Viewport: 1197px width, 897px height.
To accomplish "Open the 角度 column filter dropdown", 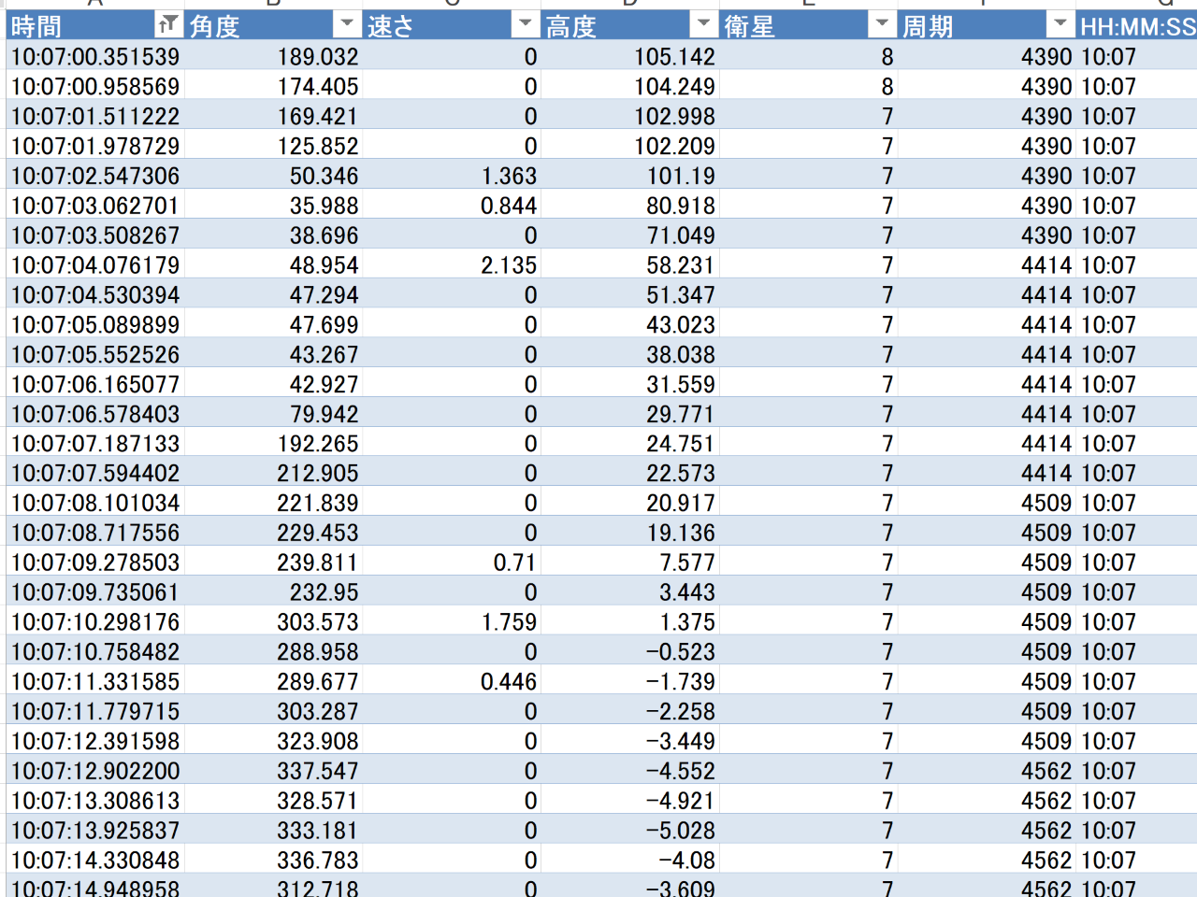I will click(347, 25).
